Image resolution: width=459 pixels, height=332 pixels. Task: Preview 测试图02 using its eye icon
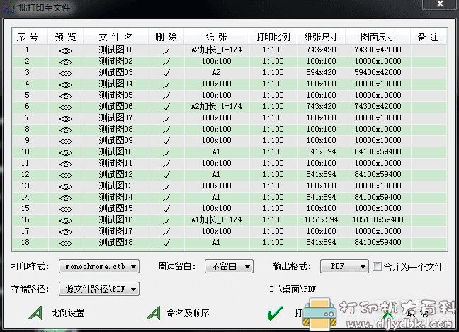tap(66, 62)
